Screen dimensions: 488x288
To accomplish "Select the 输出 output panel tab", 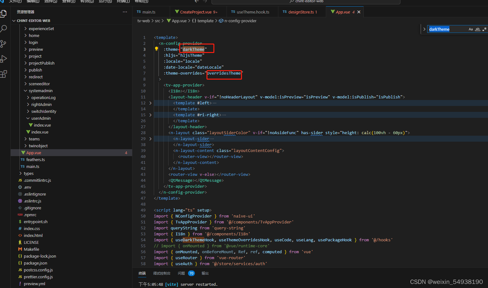I will (205, 273).
